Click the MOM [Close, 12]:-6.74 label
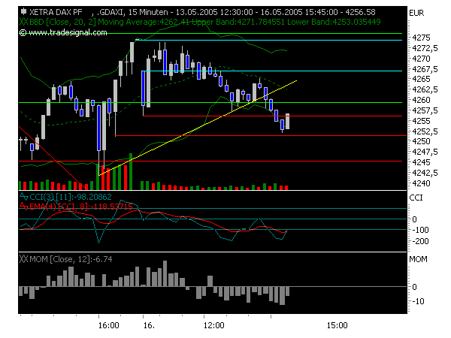The height and width of the screenshot is (338, 451). 71,259
